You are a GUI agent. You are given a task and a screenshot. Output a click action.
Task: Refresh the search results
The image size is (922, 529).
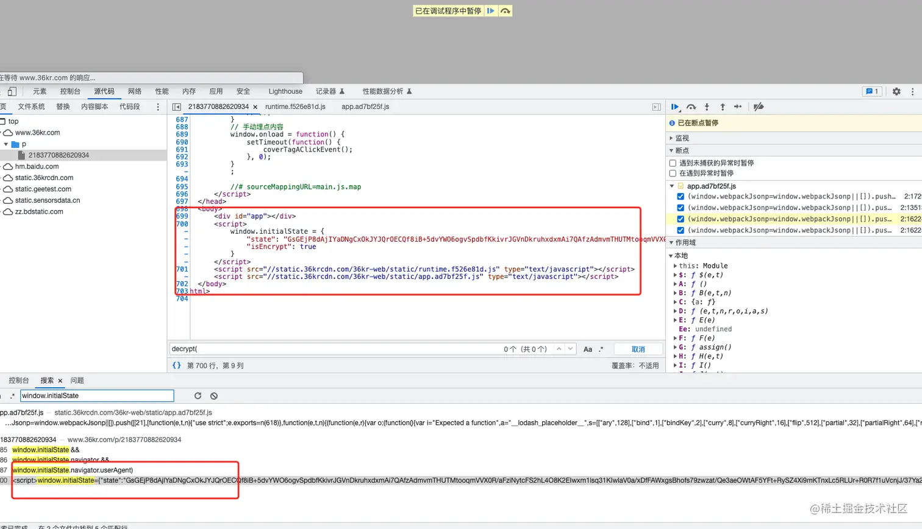198,396
